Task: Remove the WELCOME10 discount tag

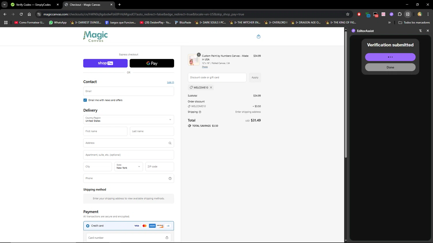Action: [x=211, y=88]
